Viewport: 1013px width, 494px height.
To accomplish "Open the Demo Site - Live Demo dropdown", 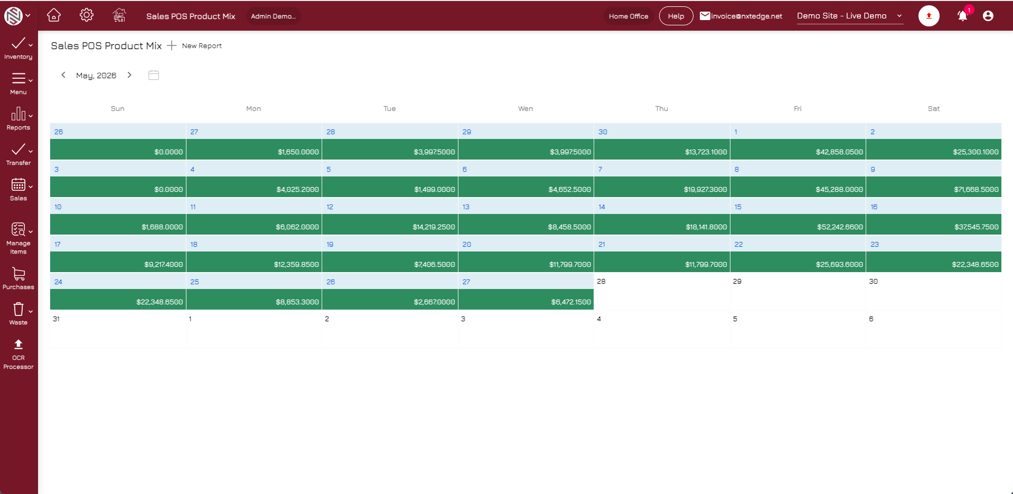I will pos(850,16).
